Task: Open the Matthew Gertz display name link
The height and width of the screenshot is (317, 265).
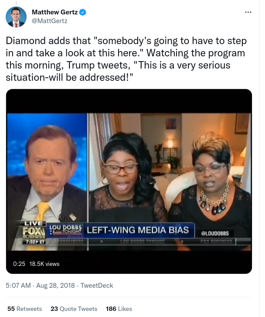Action: click(54, 12)
